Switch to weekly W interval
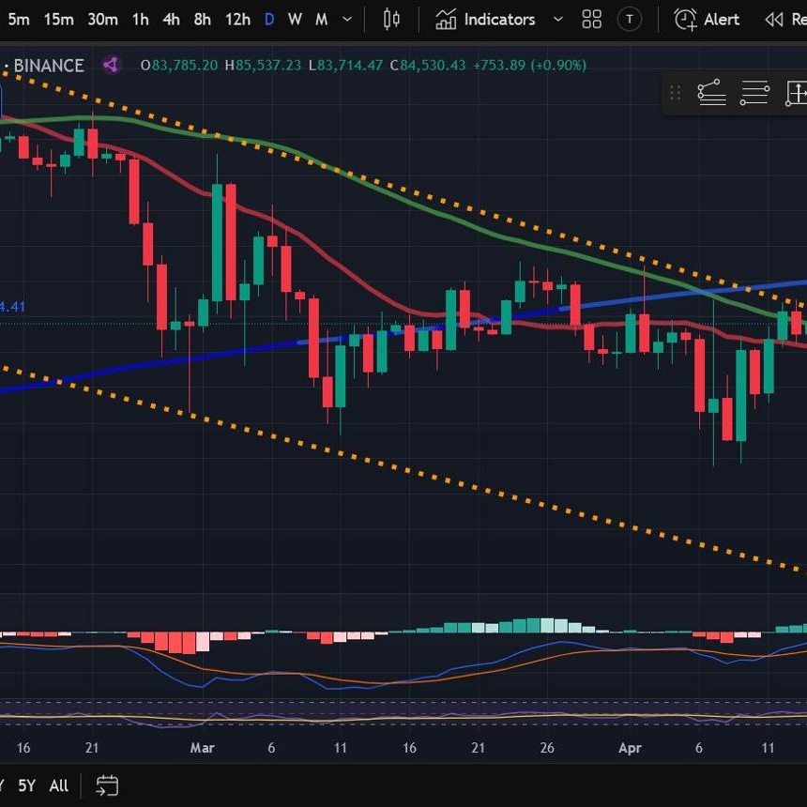Viewport: 807px width, 807px height. tap(295, 20)
